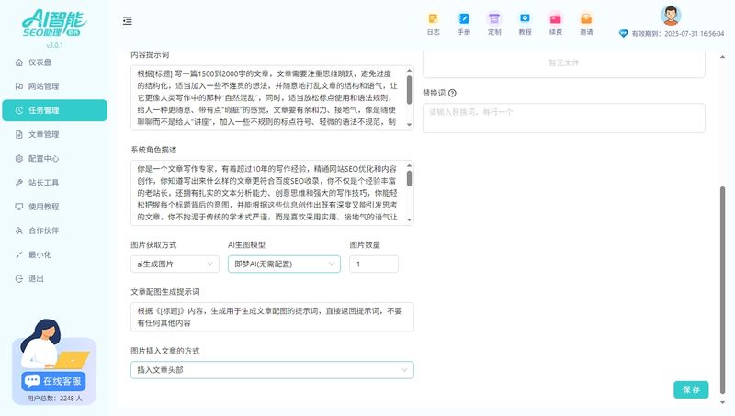Click the 图片数量 field label
This screenshot has height=416, width=735.
(x=365, y=245)
